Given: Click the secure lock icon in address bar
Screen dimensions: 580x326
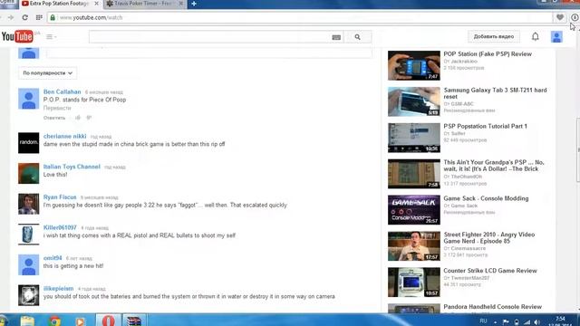Looking at the screenshot, I should 53,17.
